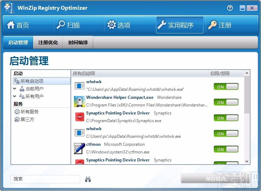
Task: Close the WinZip Registry Optimizer window
Action: point(252,8)
